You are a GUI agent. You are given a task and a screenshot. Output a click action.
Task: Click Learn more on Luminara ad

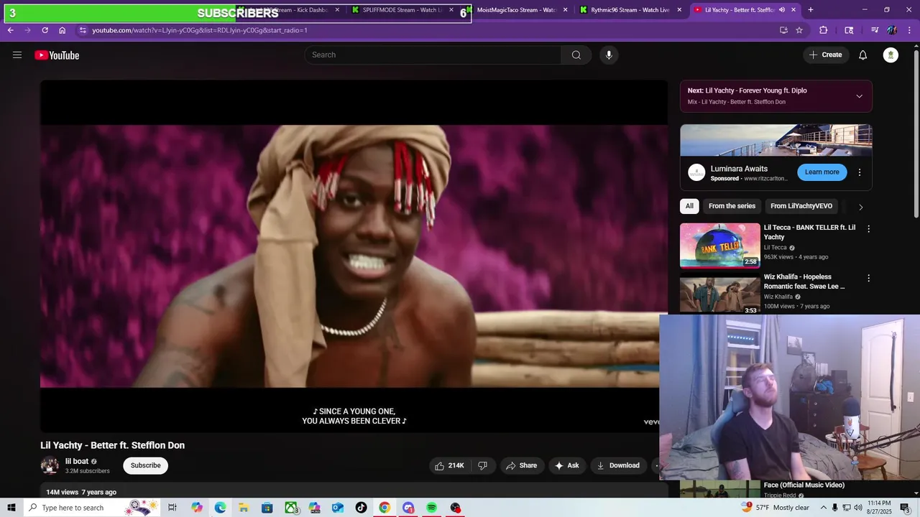point(822,172)
